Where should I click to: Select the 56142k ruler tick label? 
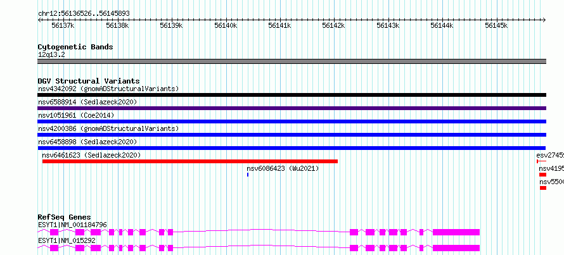[x=334, y=25]
